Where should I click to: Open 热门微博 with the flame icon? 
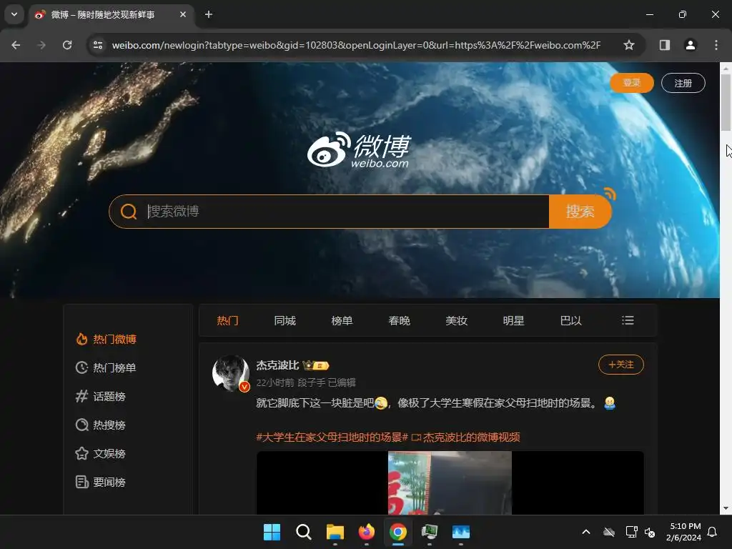tap(106, 340)
